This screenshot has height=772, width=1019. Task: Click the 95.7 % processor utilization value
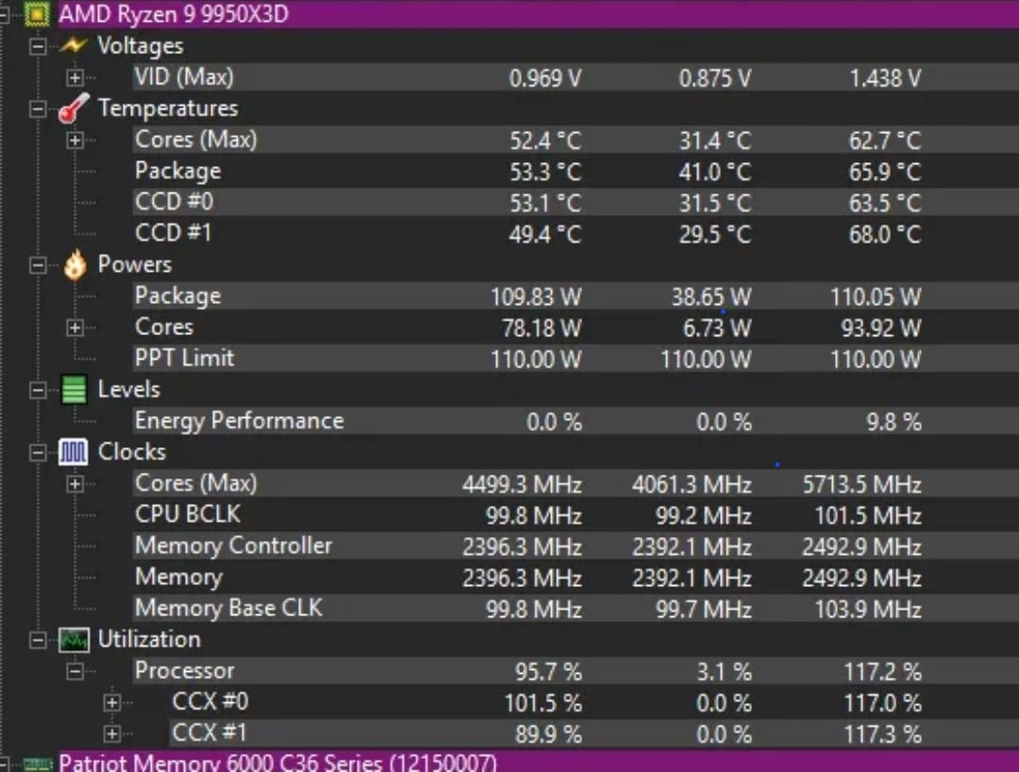[x=548, y=672]
